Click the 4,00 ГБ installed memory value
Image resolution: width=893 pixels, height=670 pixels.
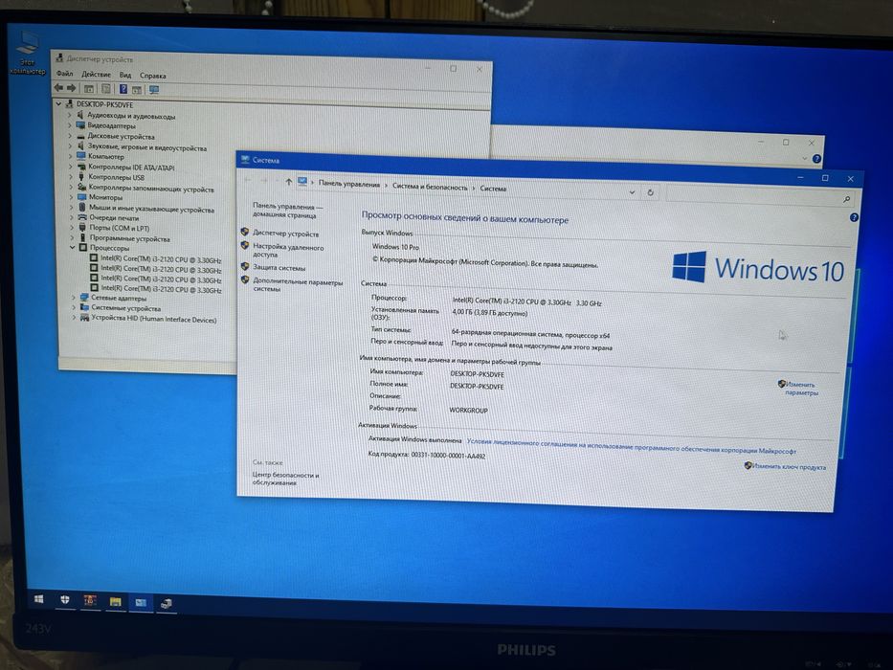point(490,312)
